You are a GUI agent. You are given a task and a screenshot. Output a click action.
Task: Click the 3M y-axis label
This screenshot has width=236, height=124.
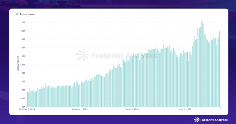click(x=23, y=56)
